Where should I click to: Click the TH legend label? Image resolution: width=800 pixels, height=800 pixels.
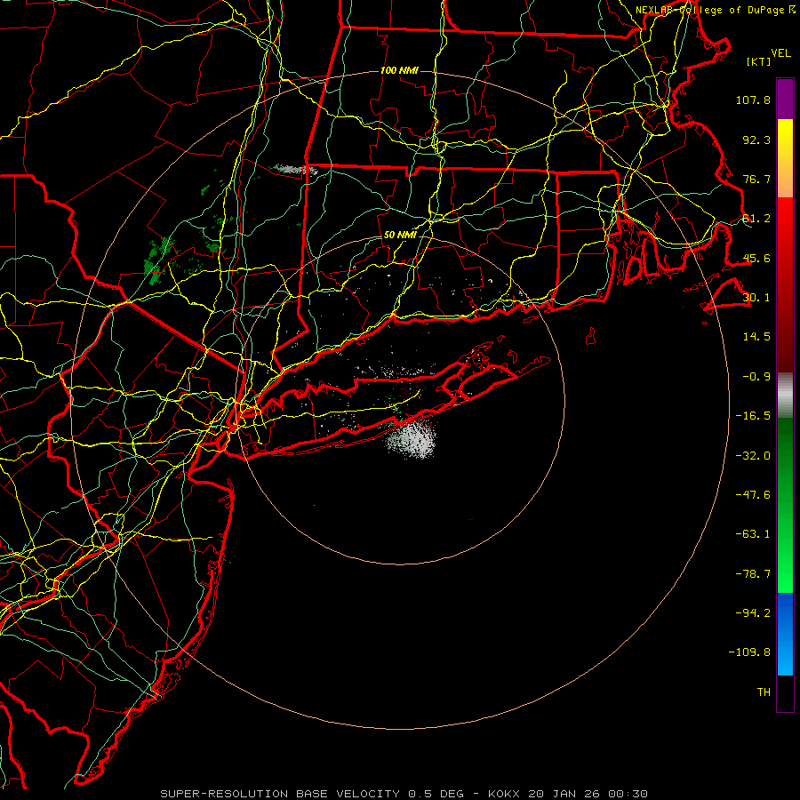(x=764, y=692)
